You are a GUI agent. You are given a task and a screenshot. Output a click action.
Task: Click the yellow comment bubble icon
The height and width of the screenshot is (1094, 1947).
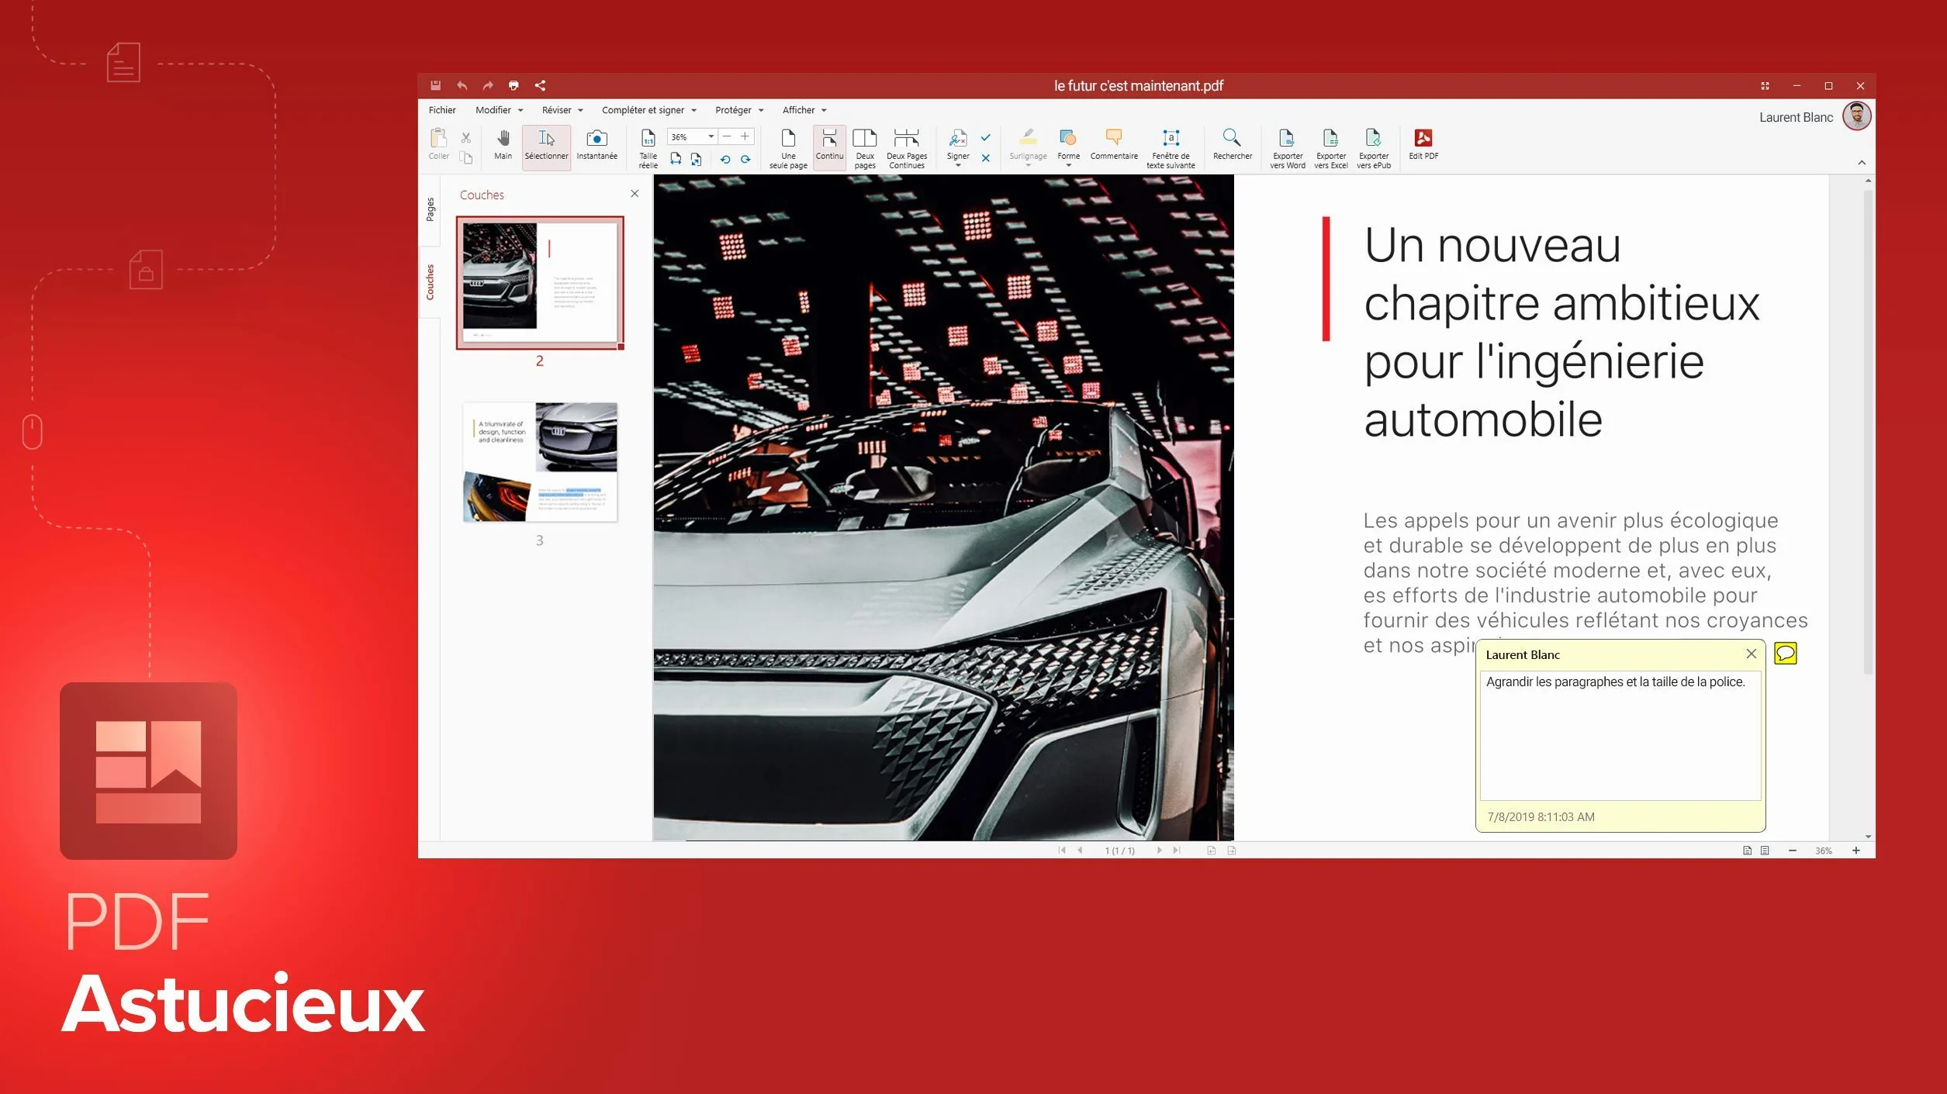pos(1785,653)
